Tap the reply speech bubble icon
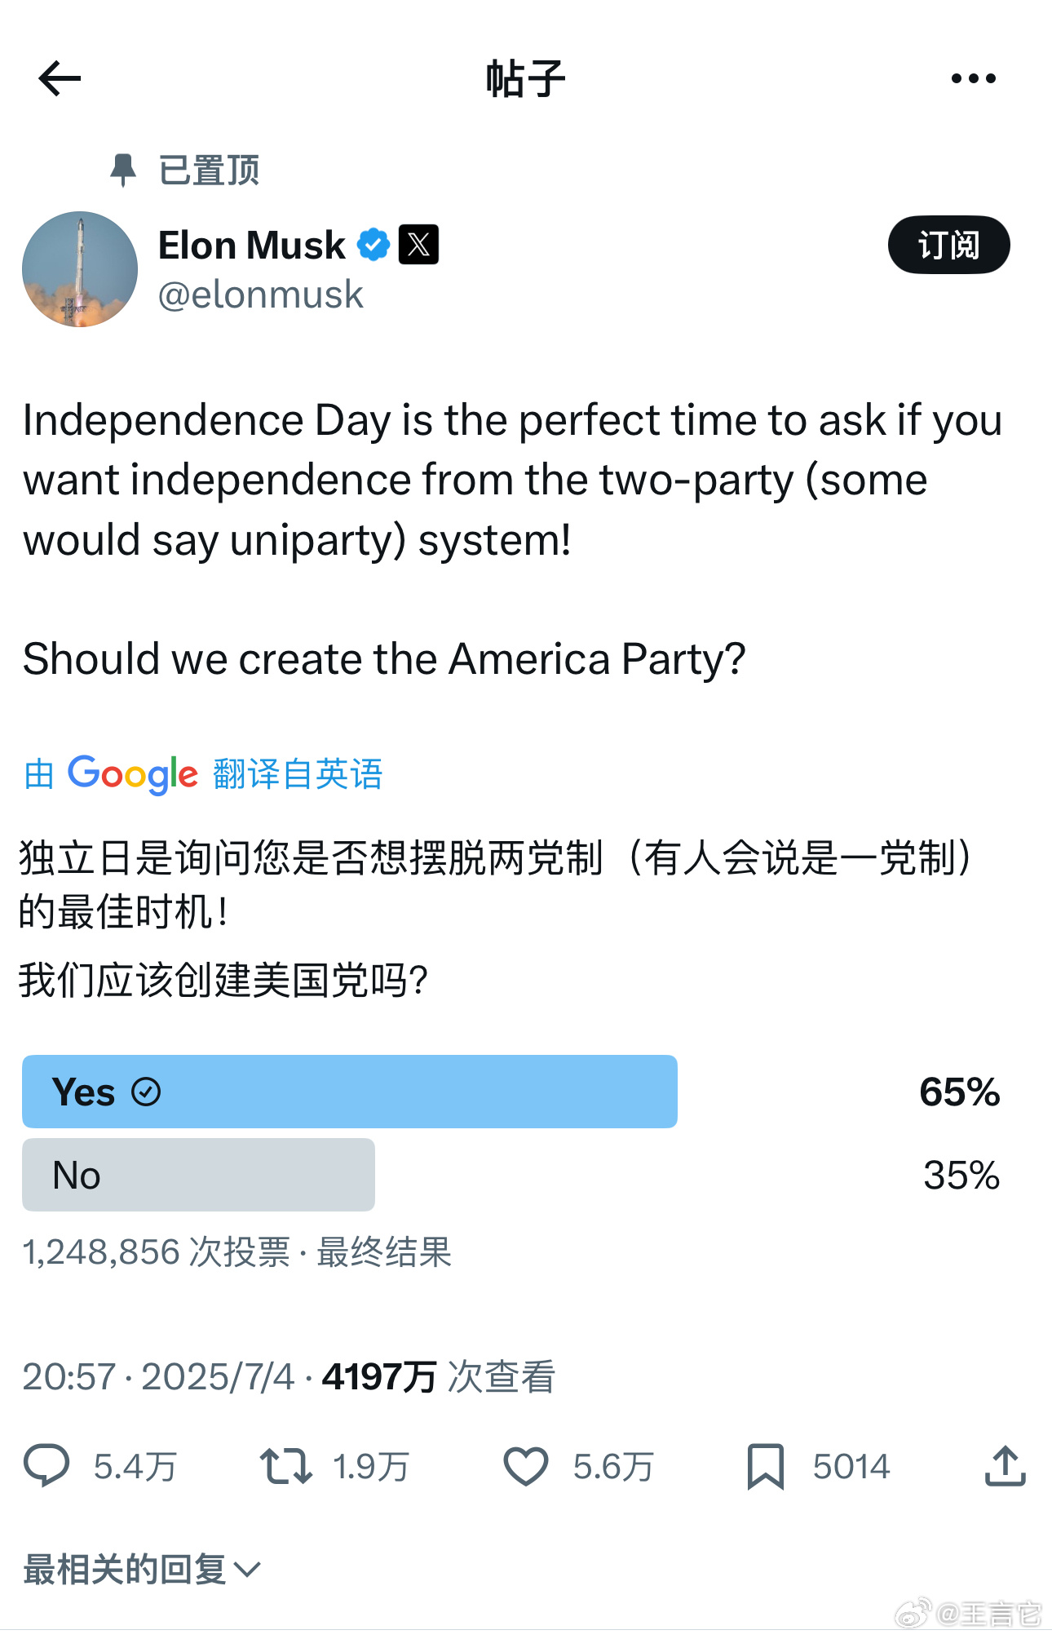1052x1639 pixels. pyautogui.click(x=46, y=1466)
